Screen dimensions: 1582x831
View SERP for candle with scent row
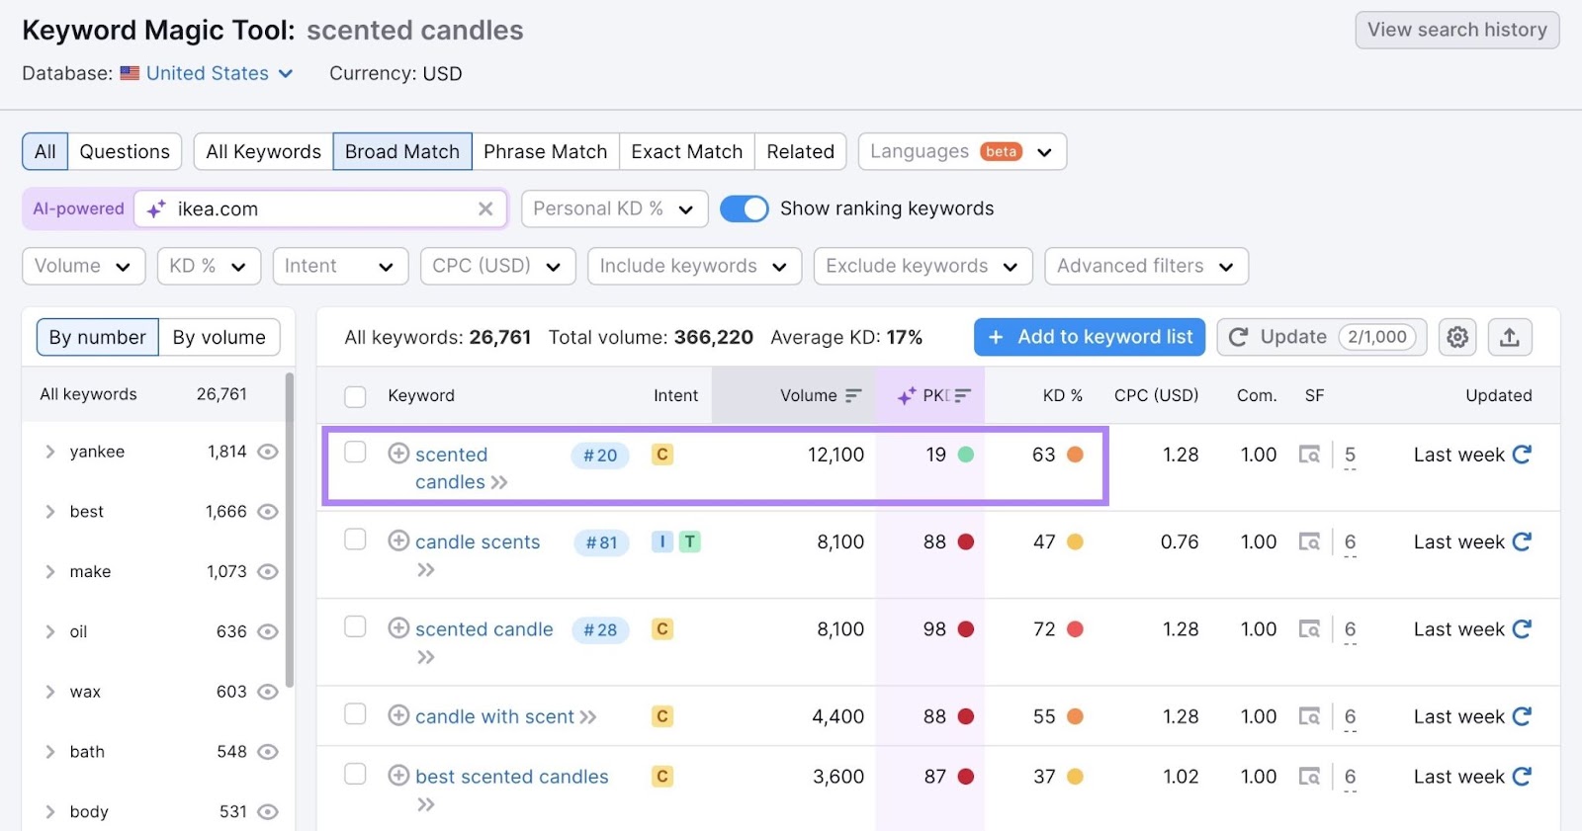point(1309,717)
